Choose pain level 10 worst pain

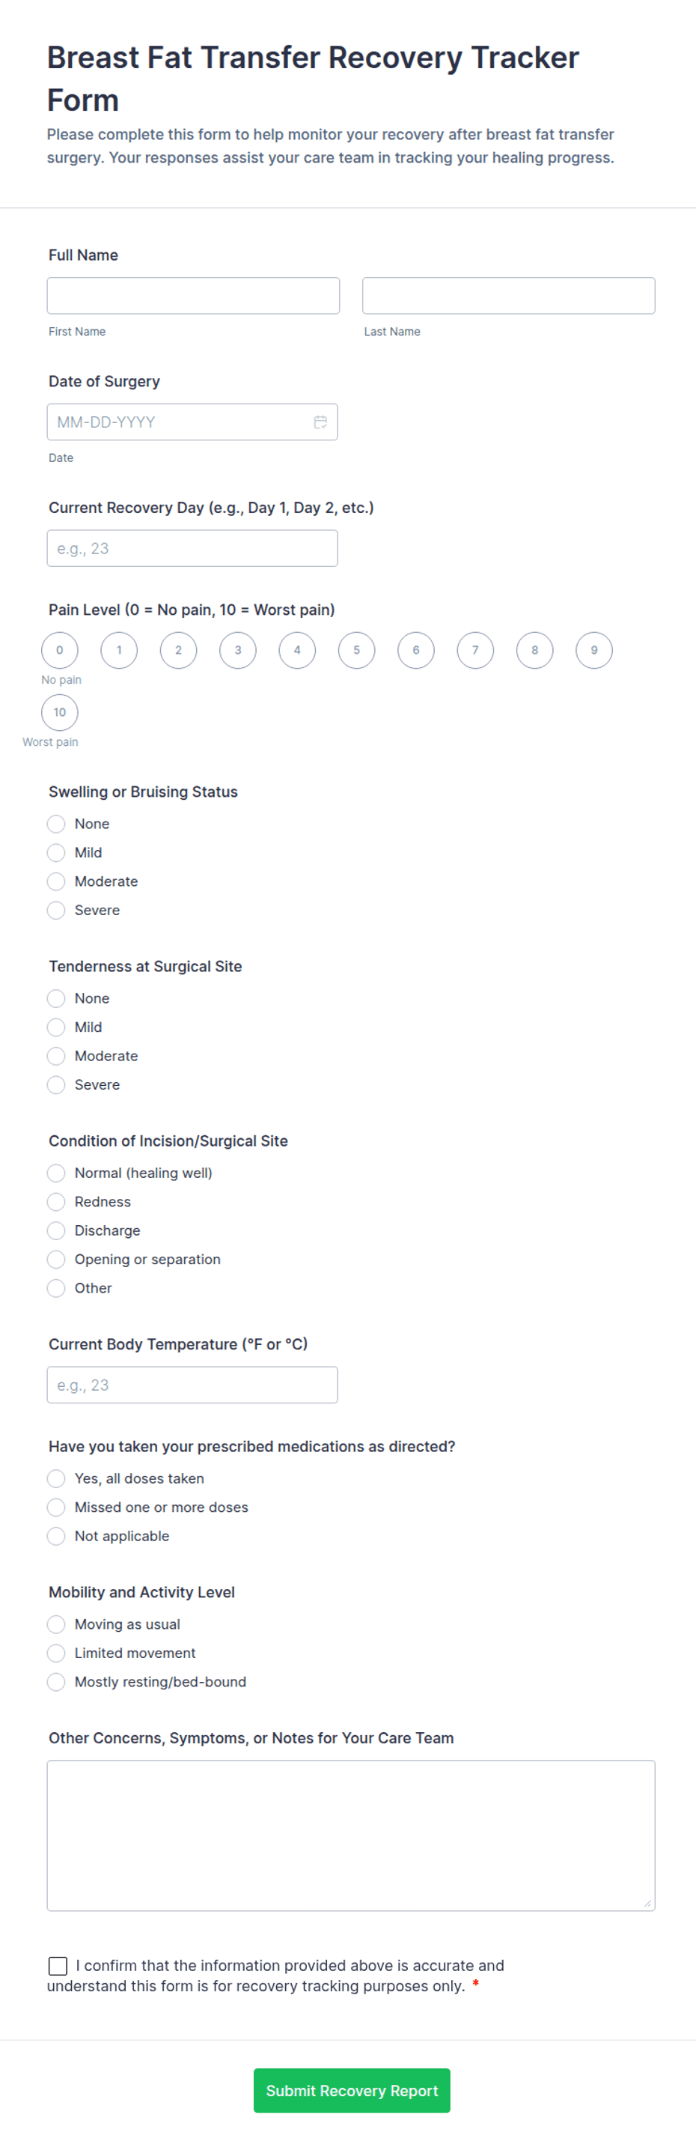(59, 713)
